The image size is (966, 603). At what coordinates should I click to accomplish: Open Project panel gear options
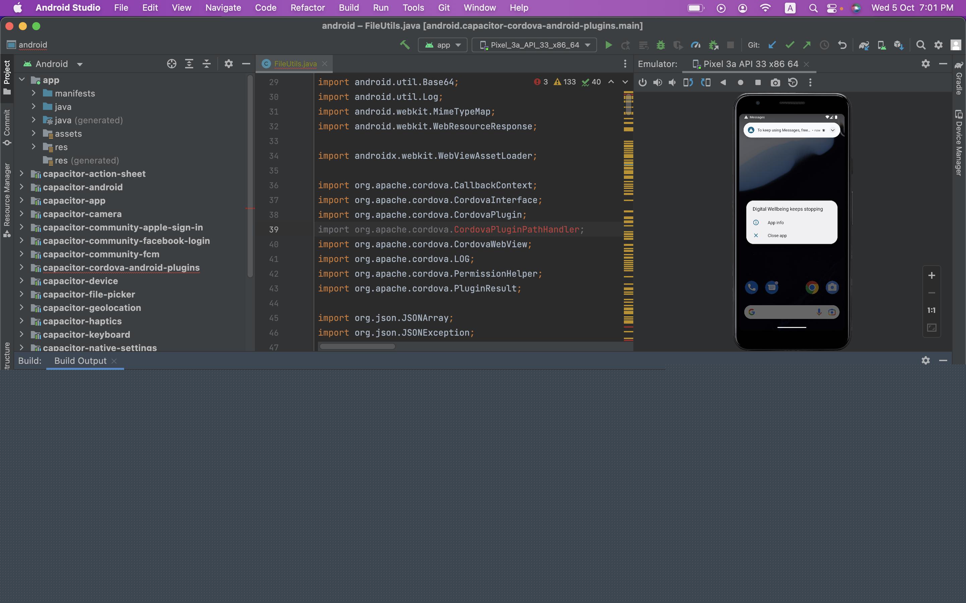coord(228,64)
